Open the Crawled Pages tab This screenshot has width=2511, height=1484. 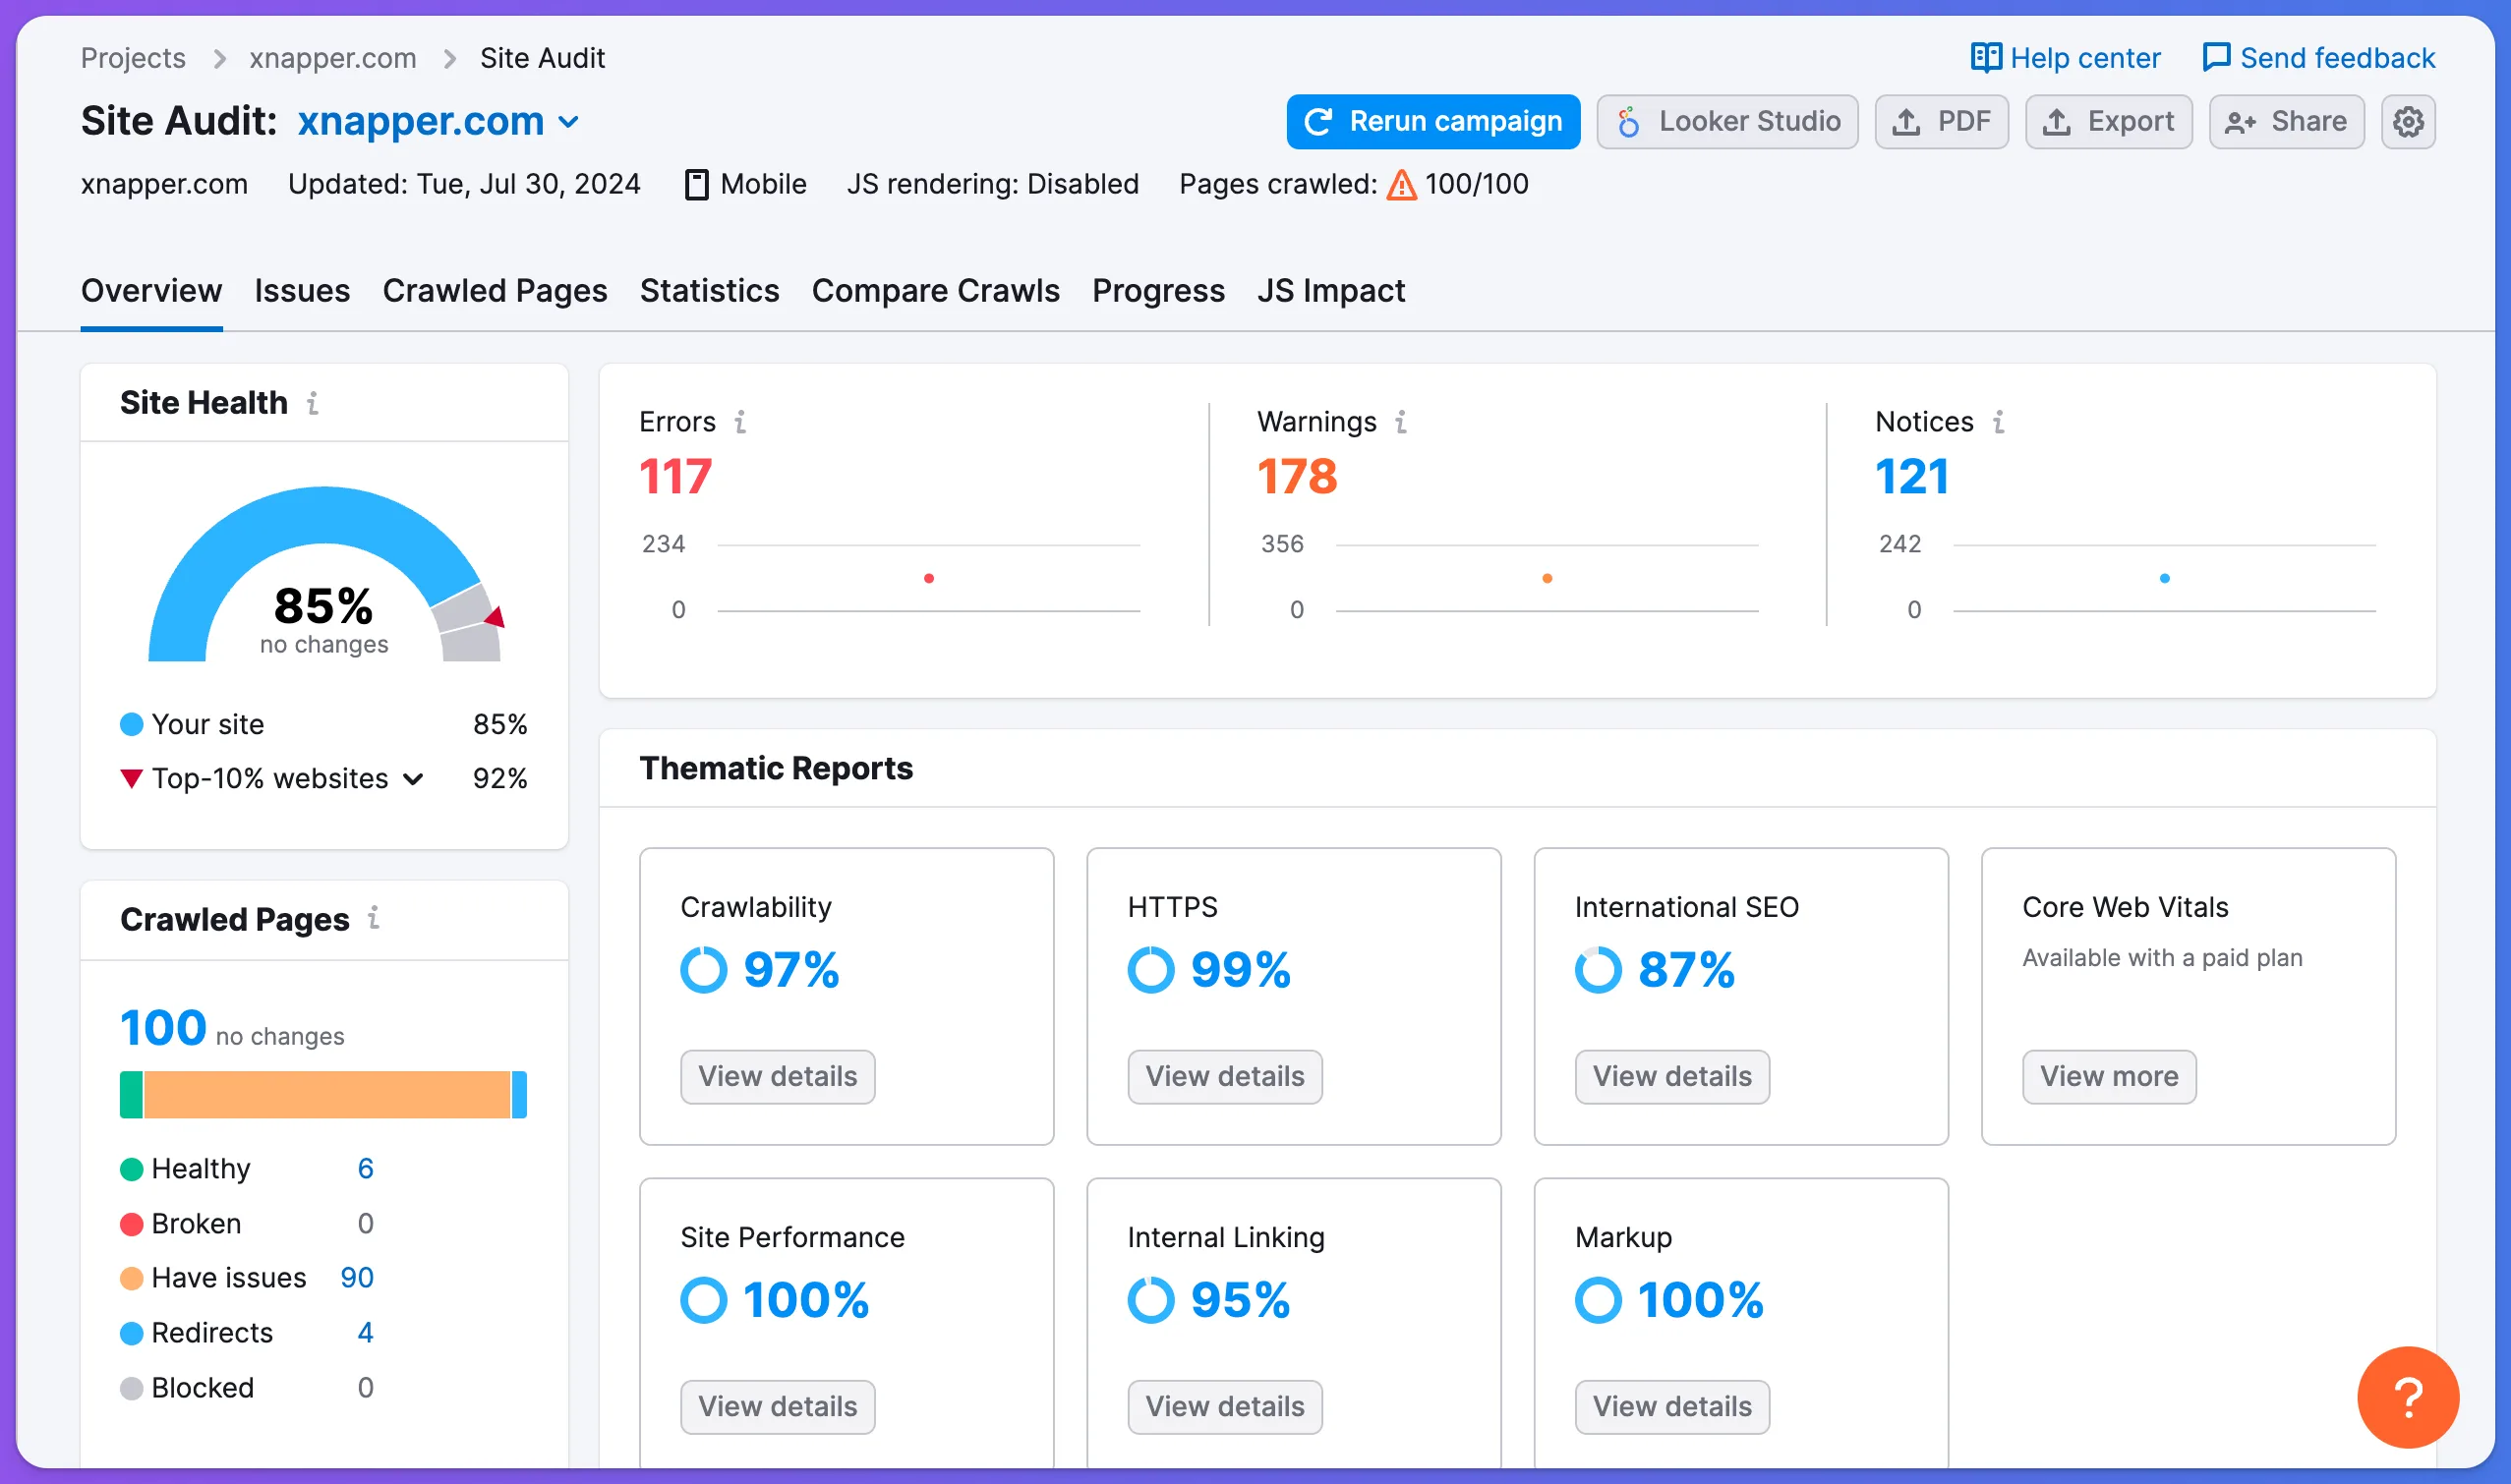coord(496,291)
